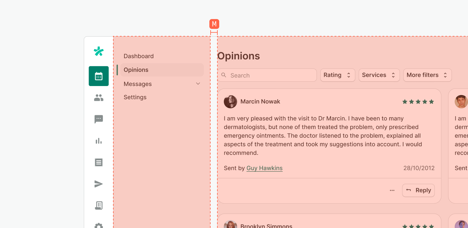Screen dimensions: 468x228
Task: Open the Services filter dropdown
Action: (x=379, y=75)
